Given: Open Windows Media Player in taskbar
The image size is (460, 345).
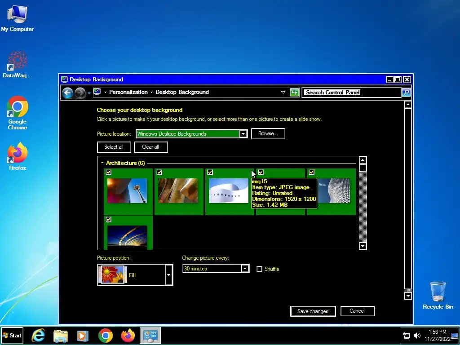Looking at the screenshot, I should (83, 336).
